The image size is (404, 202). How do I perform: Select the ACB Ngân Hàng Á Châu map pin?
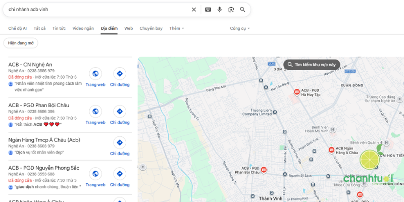[331, 150]
